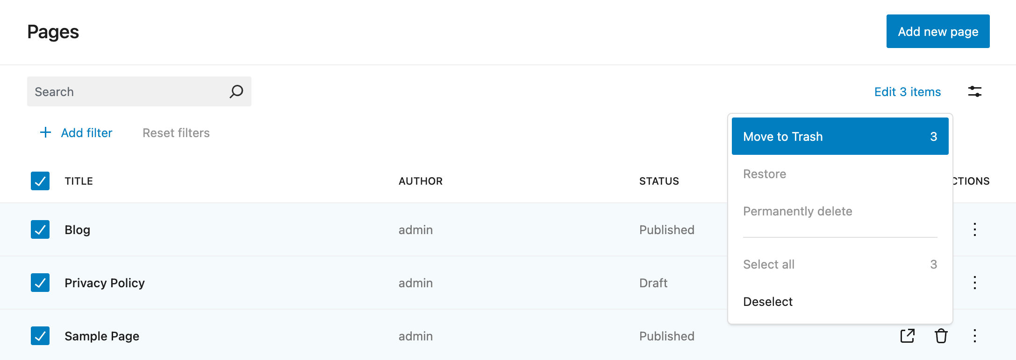
Task: Uncheck the Privacy Policy row checkbox
Action: 40,283
